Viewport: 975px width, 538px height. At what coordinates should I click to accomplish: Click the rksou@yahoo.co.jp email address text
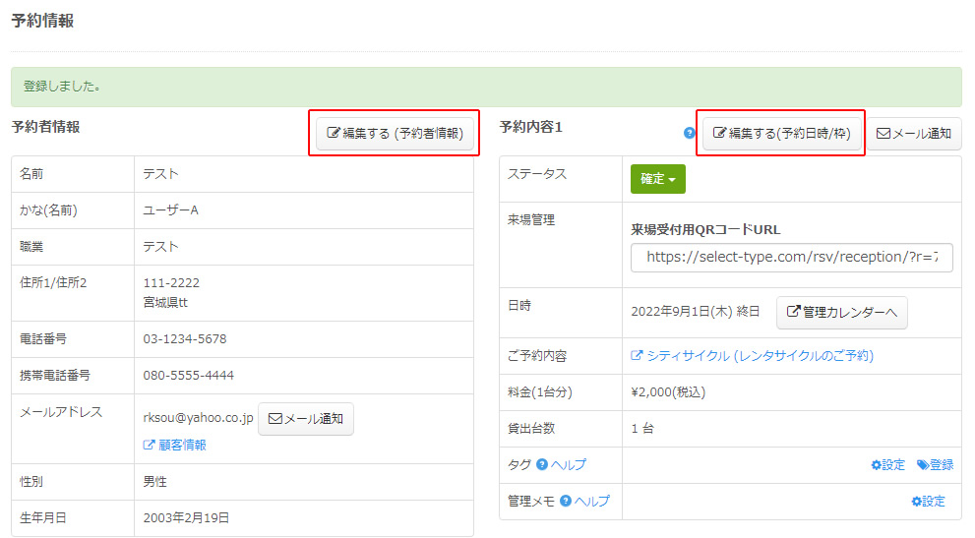(x=198, y=418)
